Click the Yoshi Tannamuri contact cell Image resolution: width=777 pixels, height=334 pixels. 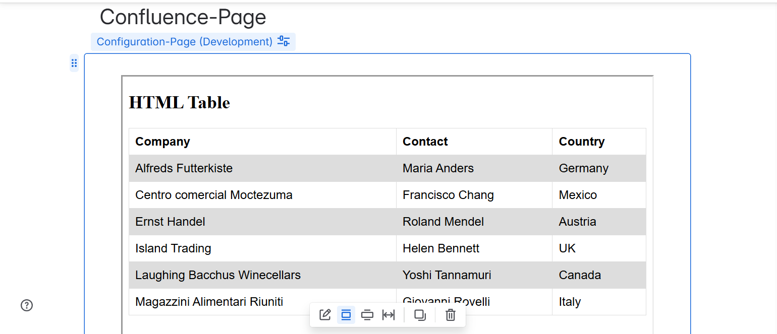tap(447, 275)
